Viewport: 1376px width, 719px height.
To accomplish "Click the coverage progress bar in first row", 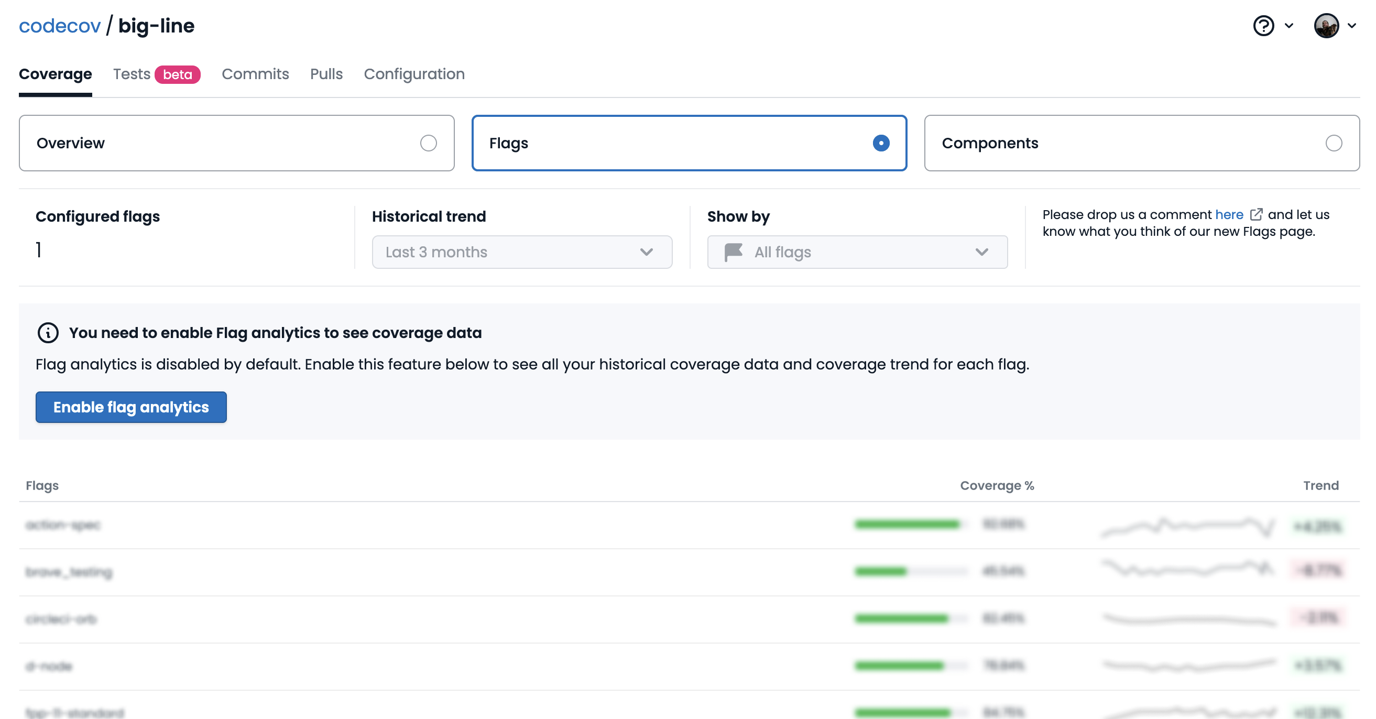I will click(x=911, y=524).
